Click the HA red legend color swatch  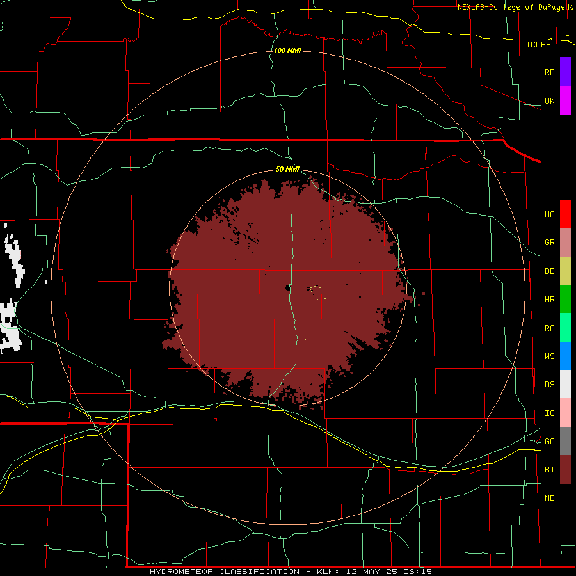point(565,214)
